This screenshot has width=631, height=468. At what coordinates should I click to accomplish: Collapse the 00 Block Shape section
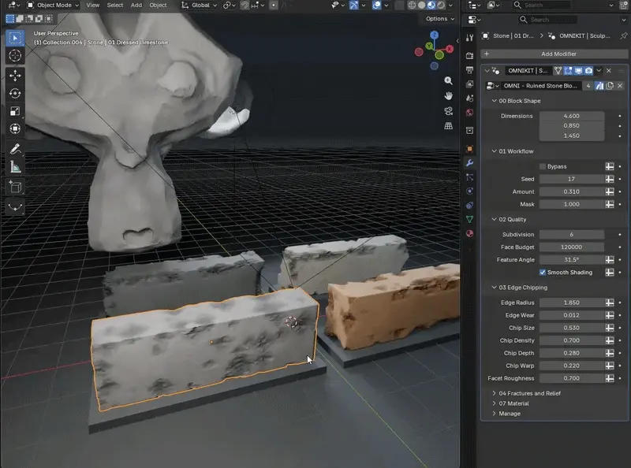click(x=495, y=101)
